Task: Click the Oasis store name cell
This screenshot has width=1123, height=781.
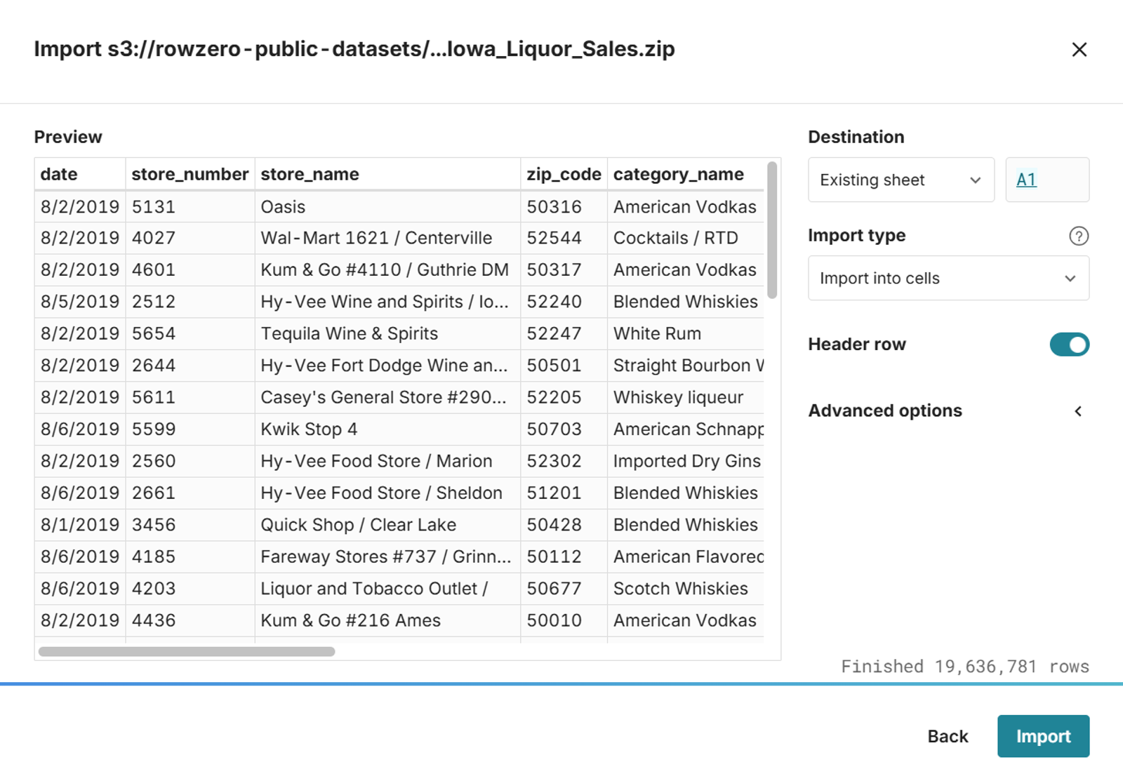Action: click(x=387, y=206)
